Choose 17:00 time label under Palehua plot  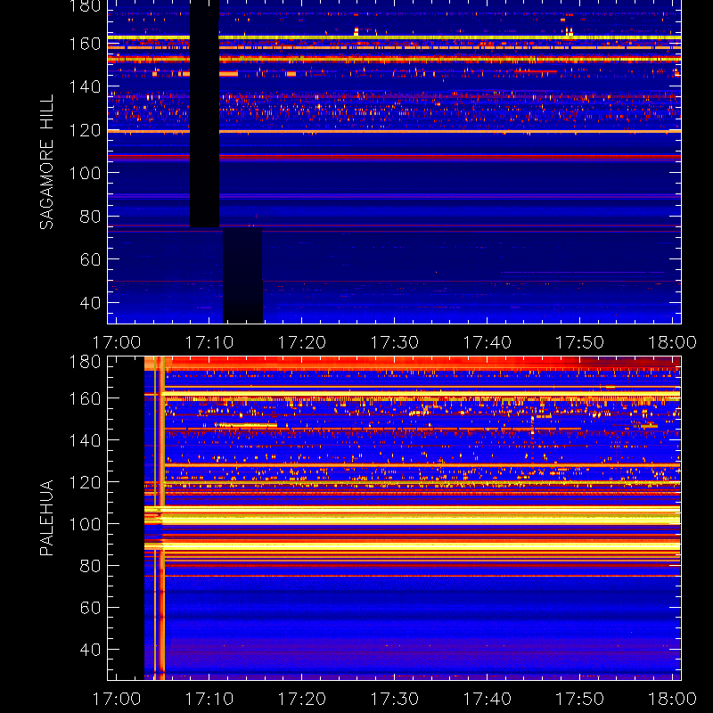pyautogui.click(x=117, y=699)
